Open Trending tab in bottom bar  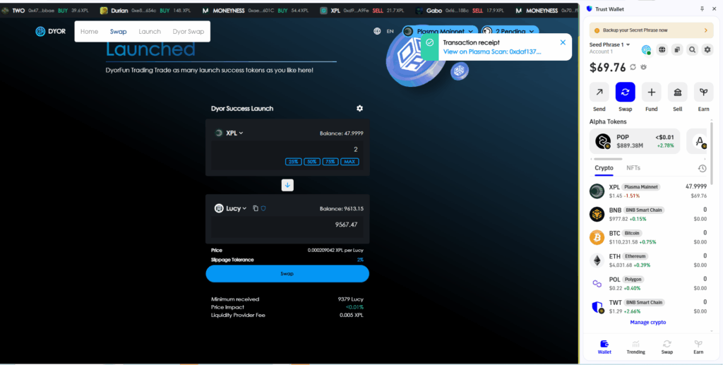click(x=636, y=347)
